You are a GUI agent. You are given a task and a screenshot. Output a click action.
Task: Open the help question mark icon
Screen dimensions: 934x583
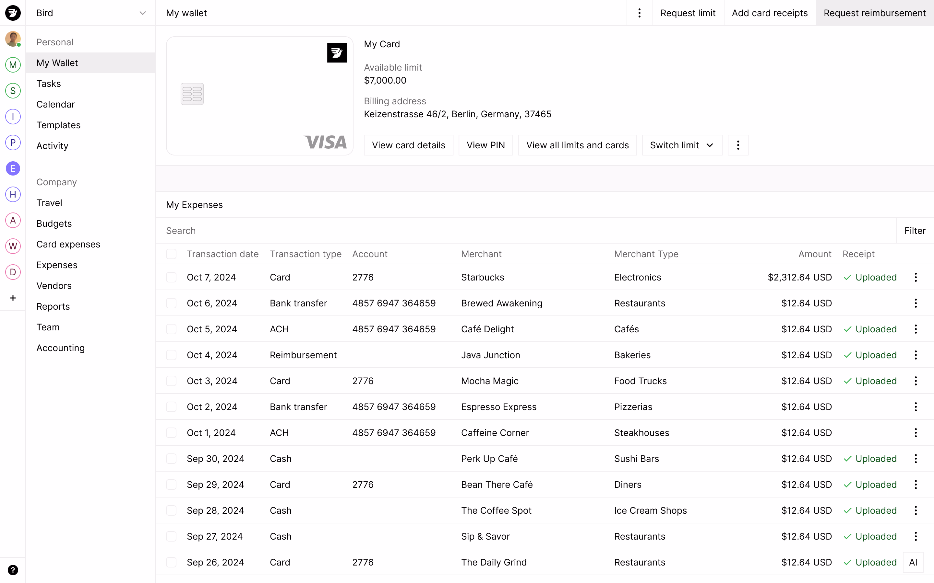(13, 570)
